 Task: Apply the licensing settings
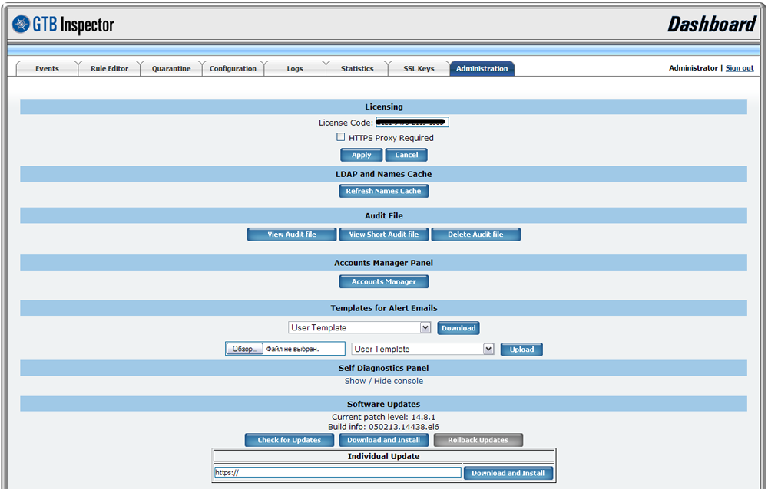pyautogui.click(x=362, y=155)
